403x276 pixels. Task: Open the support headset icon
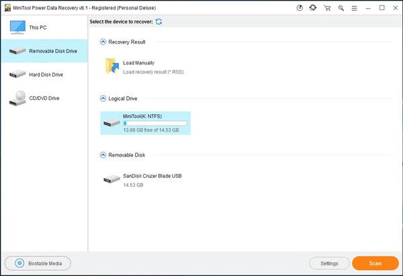pos(312,8)
